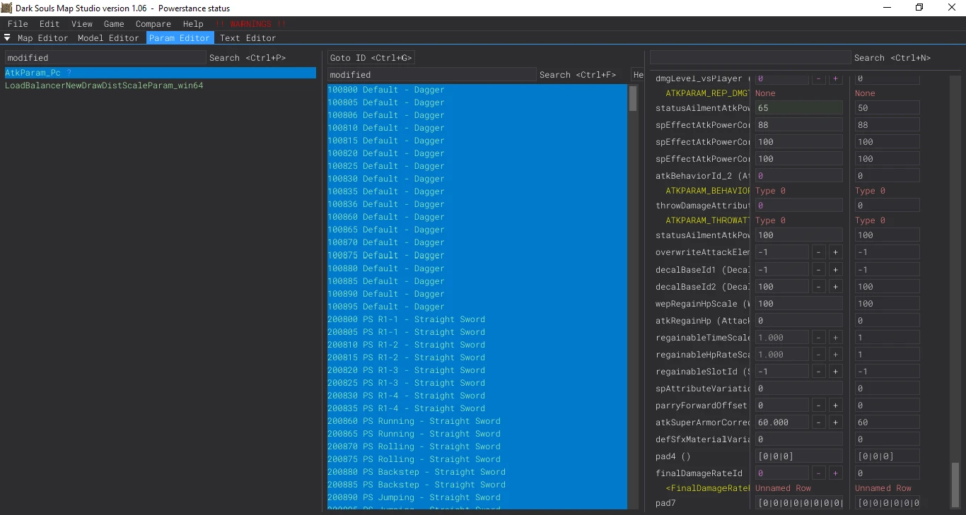Click the Goto ID button

click(x=371, y=58)
